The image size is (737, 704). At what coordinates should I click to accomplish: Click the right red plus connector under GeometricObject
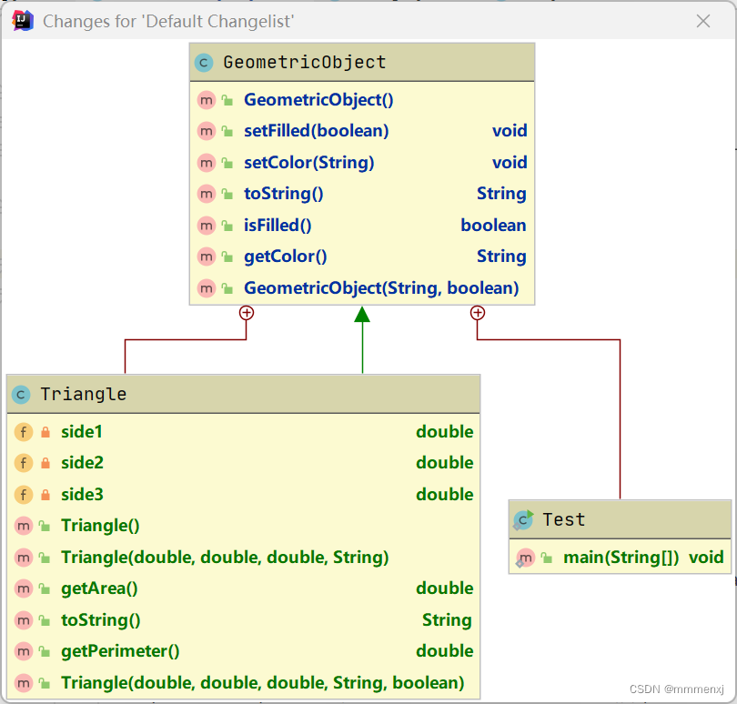(x=477, y=313)
